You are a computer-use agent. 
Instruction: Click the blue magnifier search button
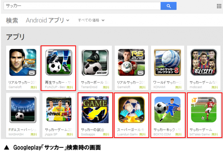[x=168, y=6]
